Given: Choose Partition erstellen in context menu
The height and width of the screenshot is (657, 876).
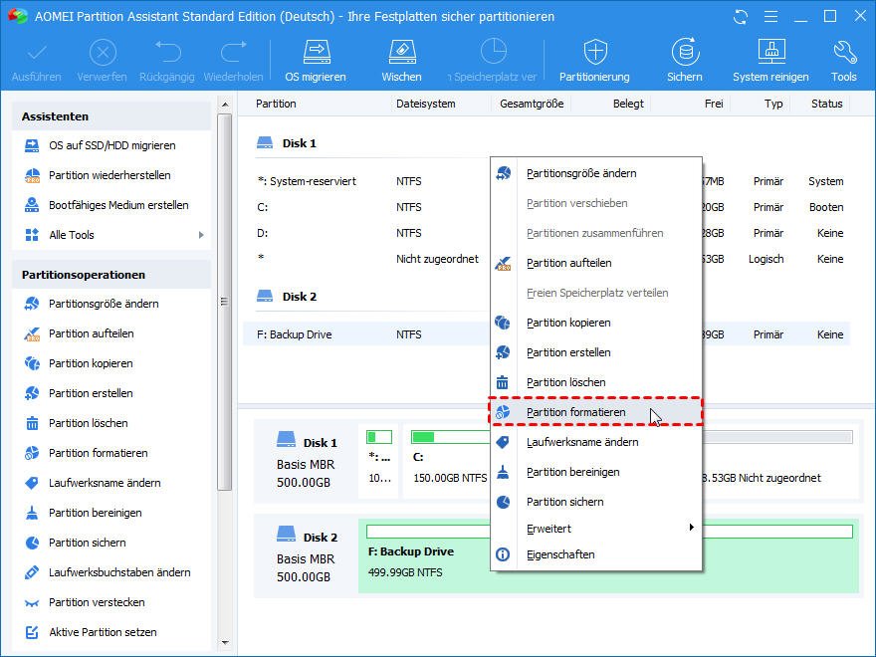Looking at the screenshot, I should 596,352.
